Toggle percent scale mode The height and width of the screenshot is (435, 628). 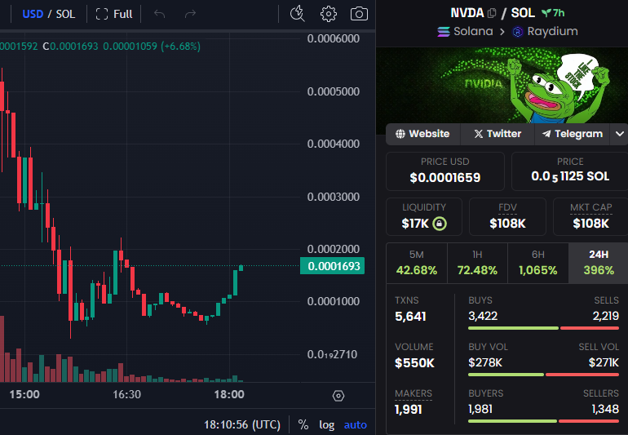[303, 424]
